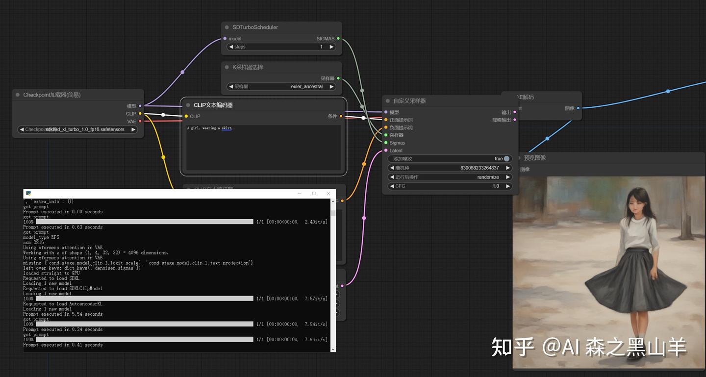
Task: Click the model input port on SDTurboScheduler
Action: tap(225, 38)
